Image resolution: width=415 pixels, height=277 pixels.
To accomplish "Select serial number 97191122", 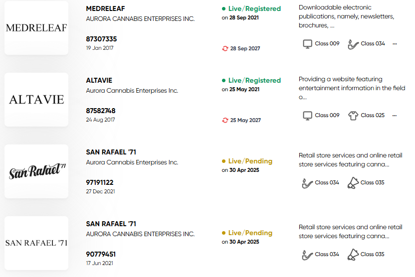I will 100,183.
